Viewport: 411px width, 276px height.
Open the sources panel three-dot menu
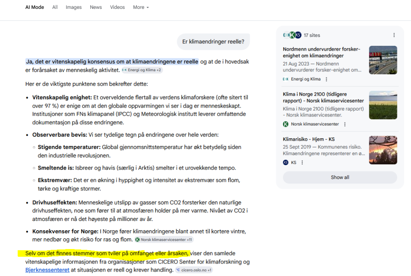tap(394, 35)
